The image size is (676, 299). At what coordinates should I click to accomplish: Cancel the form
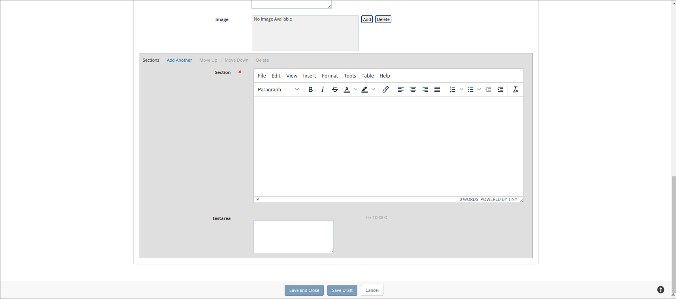(372, 290)
